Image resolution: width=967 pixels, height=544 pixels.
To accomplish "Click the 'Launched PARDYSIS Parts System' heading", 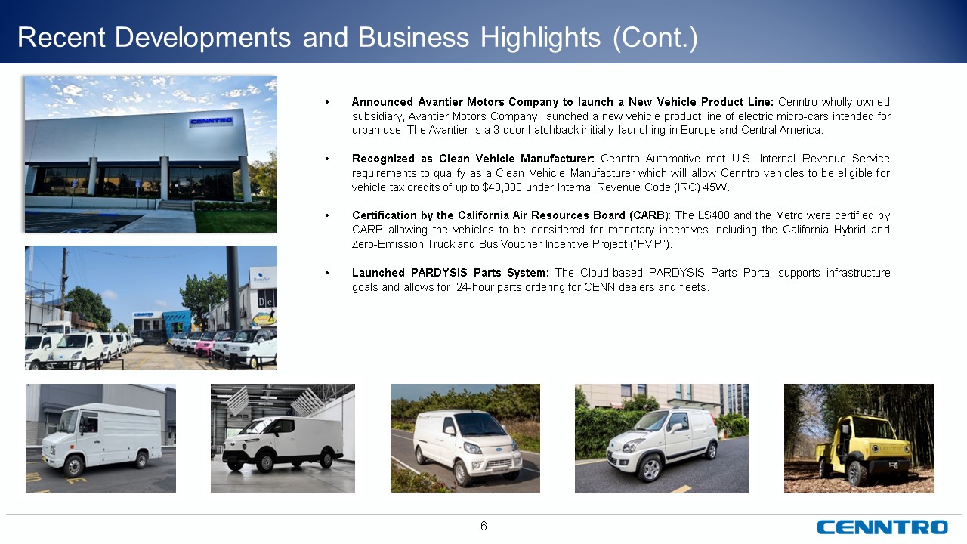I will pos(450,273).
